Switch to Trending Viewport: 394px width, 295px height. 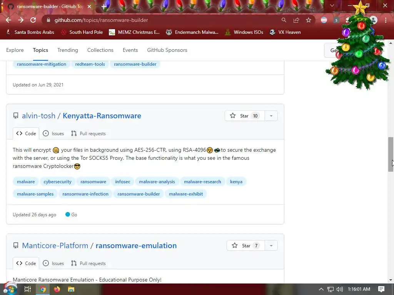point(68,50)
